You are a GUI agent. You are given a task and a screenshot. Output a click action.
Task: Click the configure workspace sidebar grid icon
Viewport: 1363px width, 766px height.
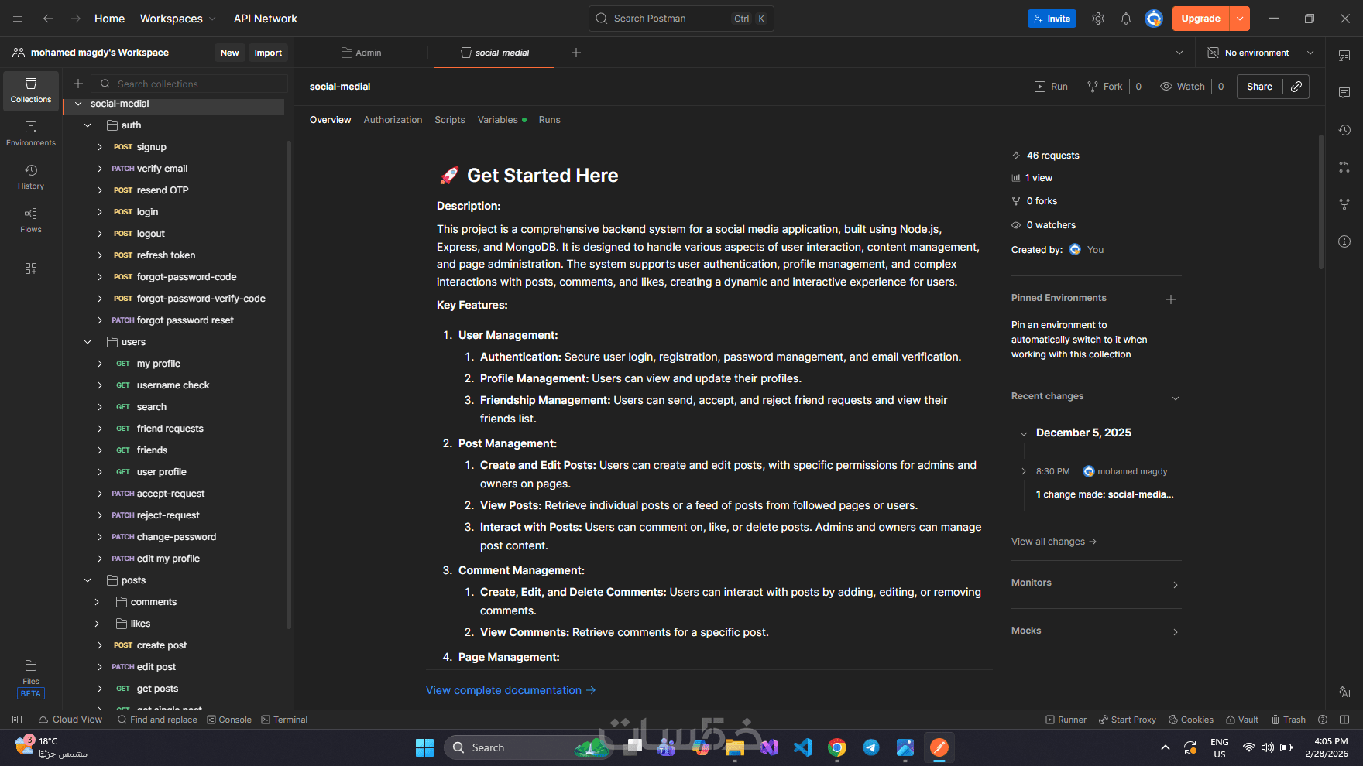31,268
